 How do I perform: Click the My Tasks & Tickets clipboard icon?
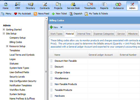coord(86,14)
